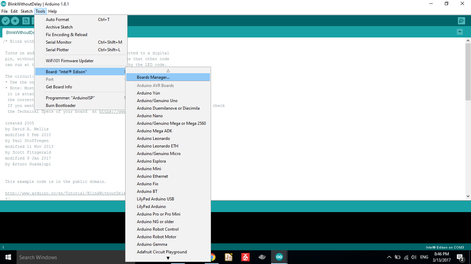Viewport: 471px width, 264px height.
Task: Click the volume speaker tray icon
Action: (x=414, y=257)
